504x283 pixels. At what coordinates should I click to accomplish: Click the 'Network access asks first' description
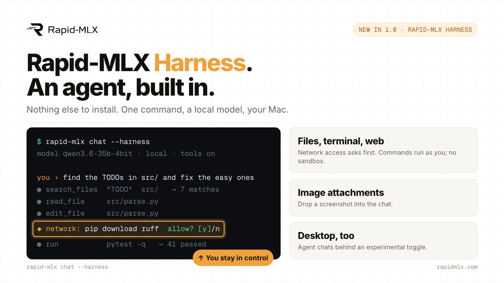[x=377, y=157]
